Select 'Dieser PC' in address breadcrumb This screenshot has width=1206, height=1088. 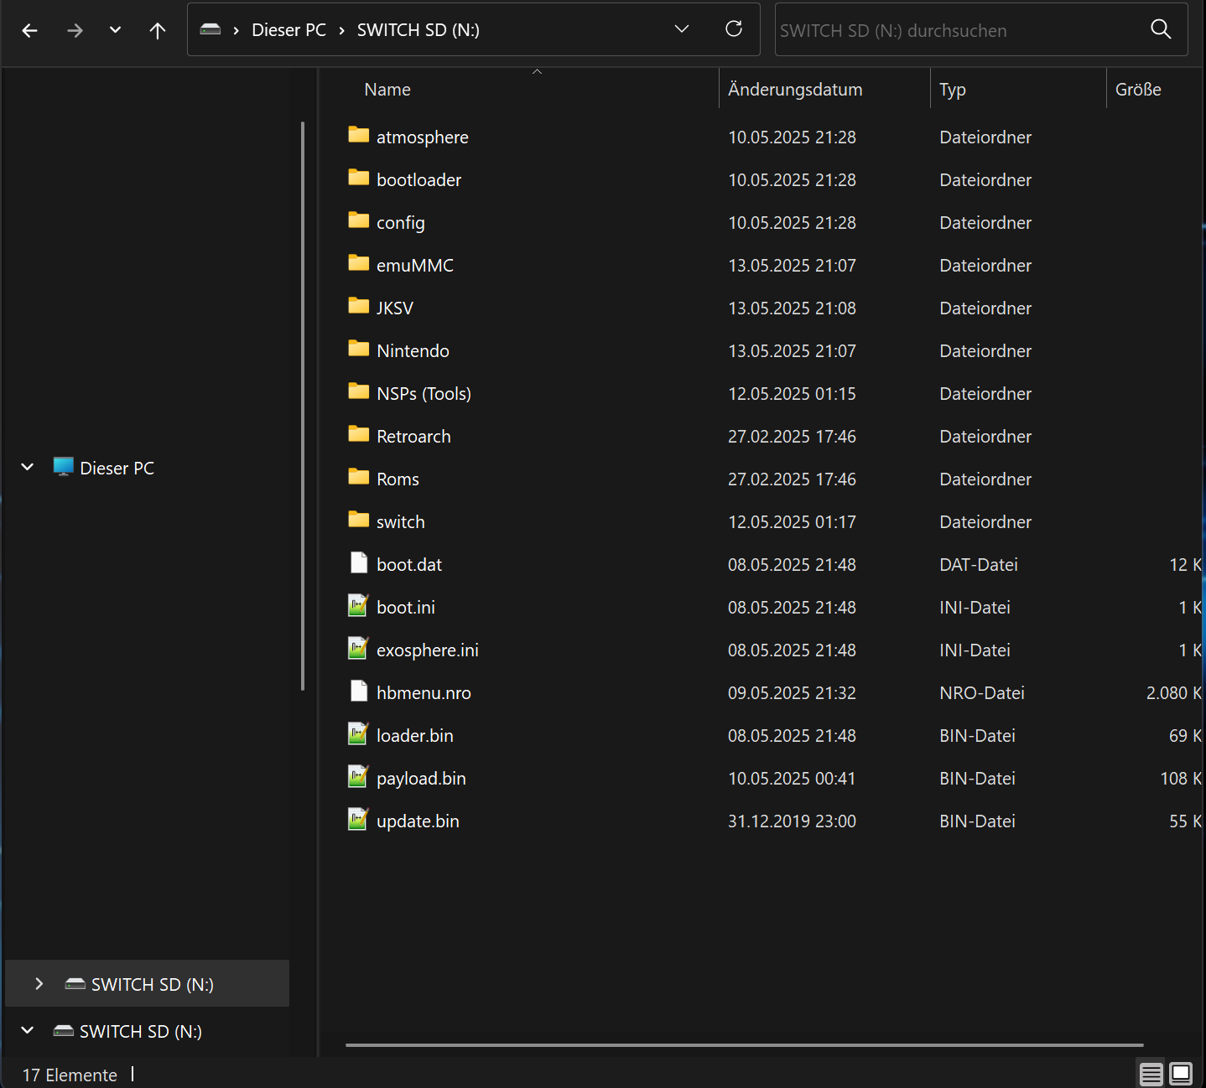click(289, 30)
